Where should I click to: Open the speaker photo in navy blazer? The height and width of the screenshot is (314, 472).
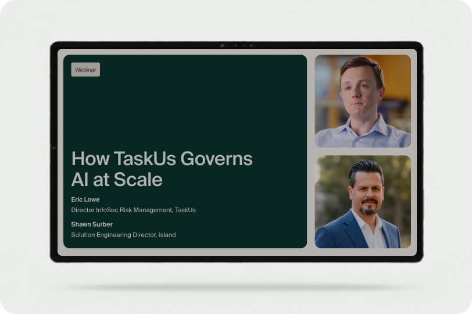coord(363,202)
